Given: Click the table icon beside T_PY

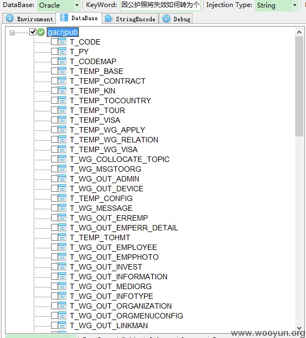Looking at the screenshot, I should (x=63, y=51).
